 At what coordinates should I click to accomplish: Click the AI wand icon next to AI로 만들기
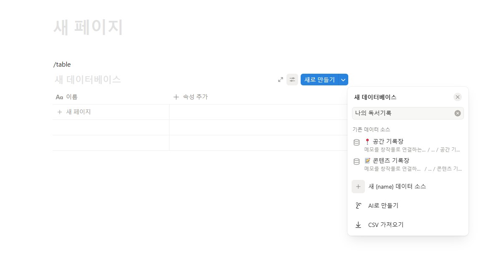pyautogui.click(x=358, y=205)
